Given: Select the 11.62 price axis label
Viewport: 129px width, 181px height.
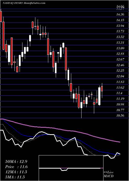Looking at the screenshot, I should click(x=120, y=87).
